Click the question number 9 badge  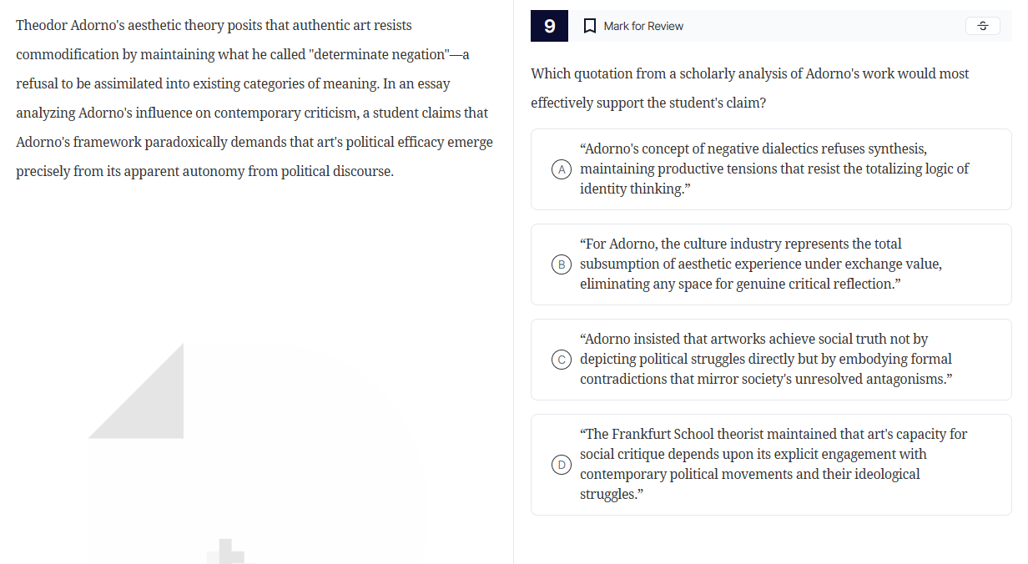549,26
